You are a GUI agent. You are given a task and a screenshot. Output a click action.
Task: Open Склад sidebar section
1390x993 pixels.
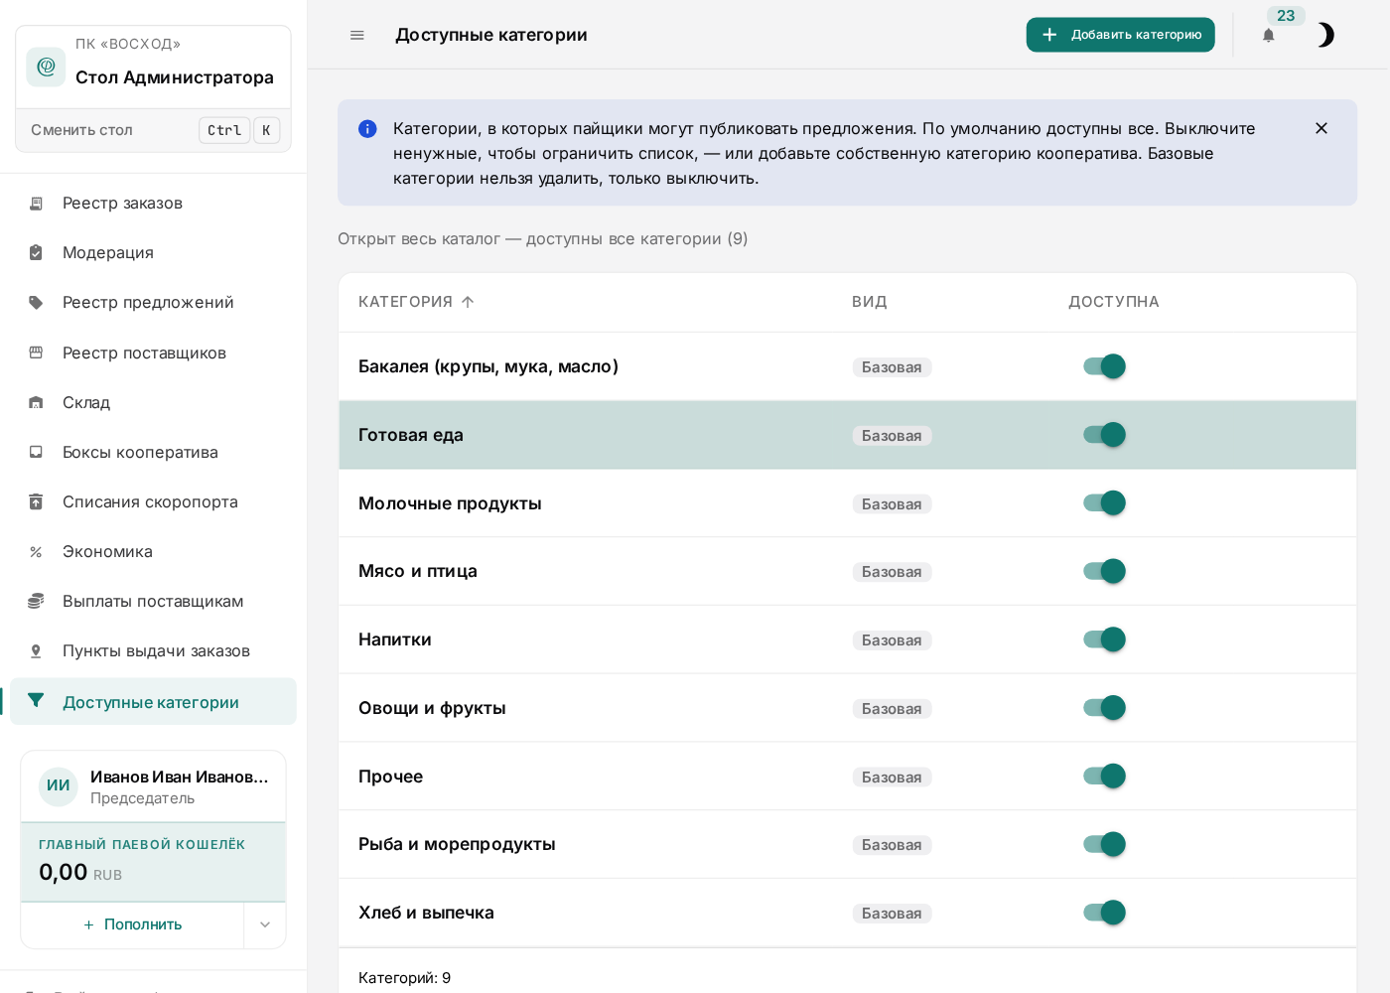[x=153, y=402]
